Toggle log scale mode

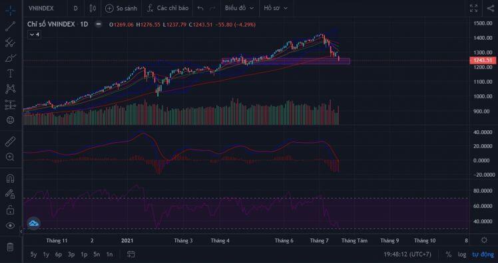[x=462, y=254]
